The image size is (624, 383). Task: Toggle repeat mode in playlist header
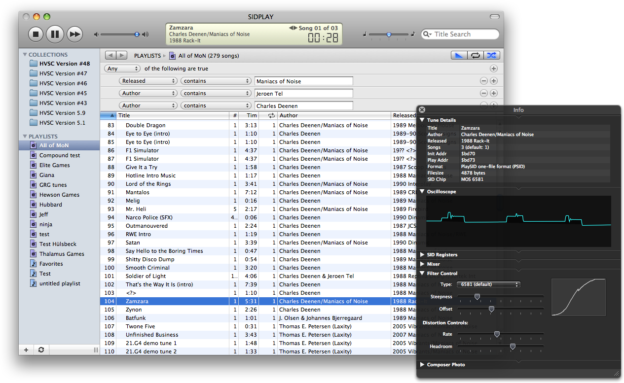pyautogui.click(x=475, y=55)
